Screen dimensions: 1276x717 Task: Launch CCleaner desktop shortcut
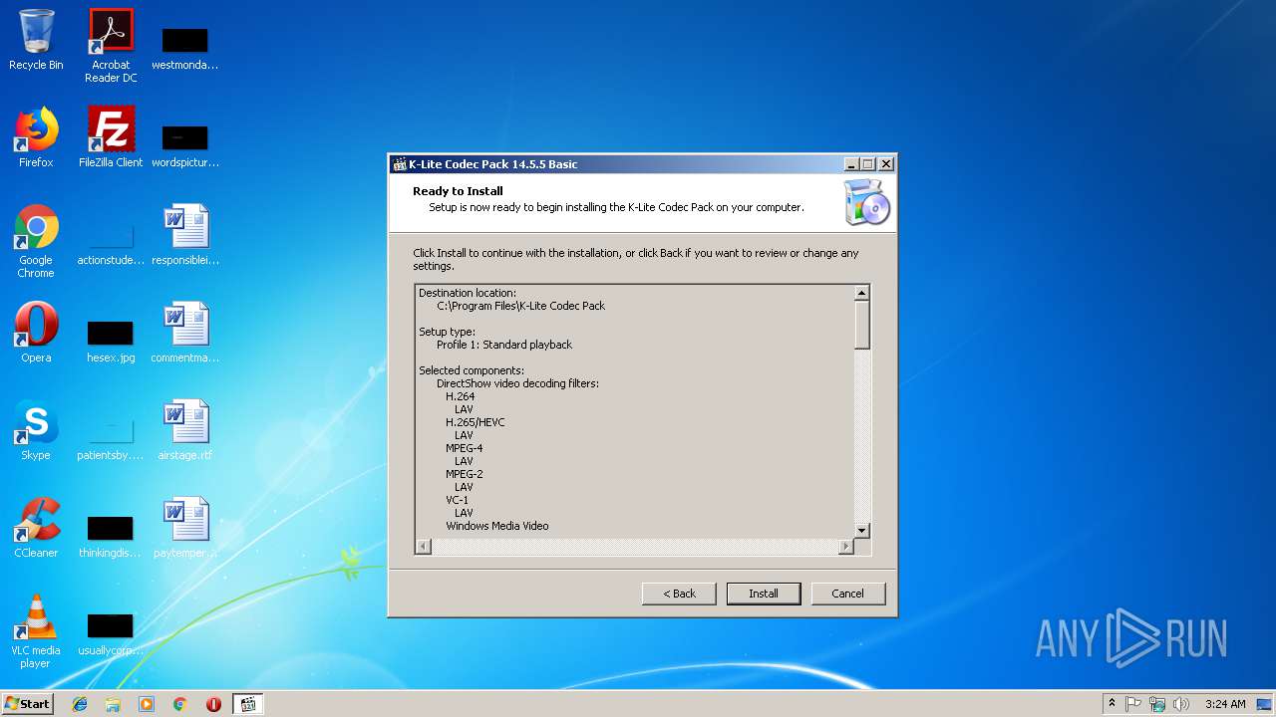tap(36, 528)
